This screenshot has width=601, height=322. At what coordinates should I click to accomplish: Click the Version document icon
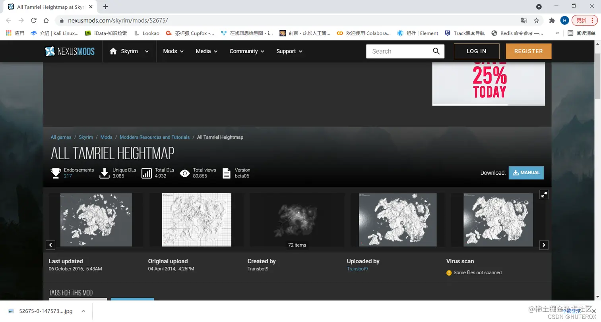[x=227, y=173]
